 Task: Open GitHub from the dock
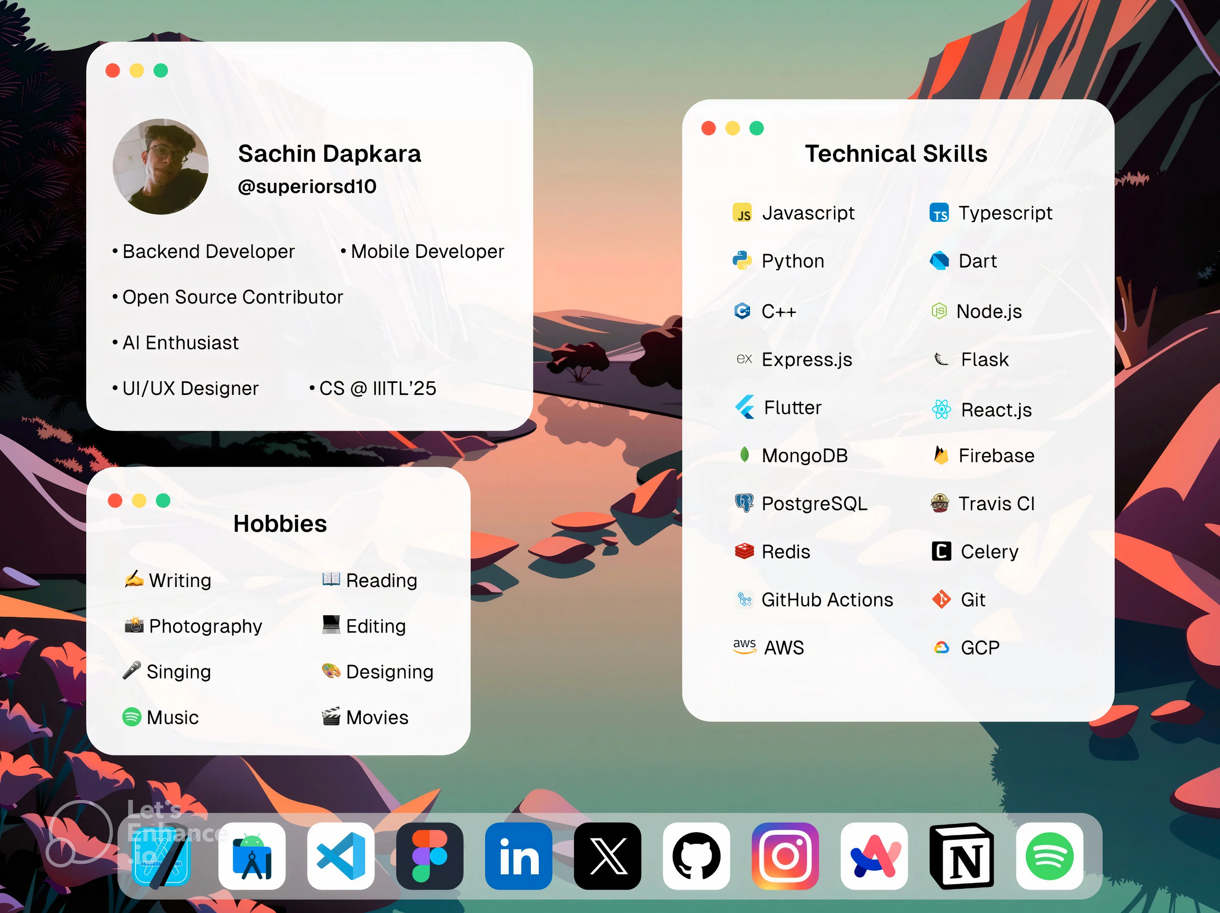point(696,856)
